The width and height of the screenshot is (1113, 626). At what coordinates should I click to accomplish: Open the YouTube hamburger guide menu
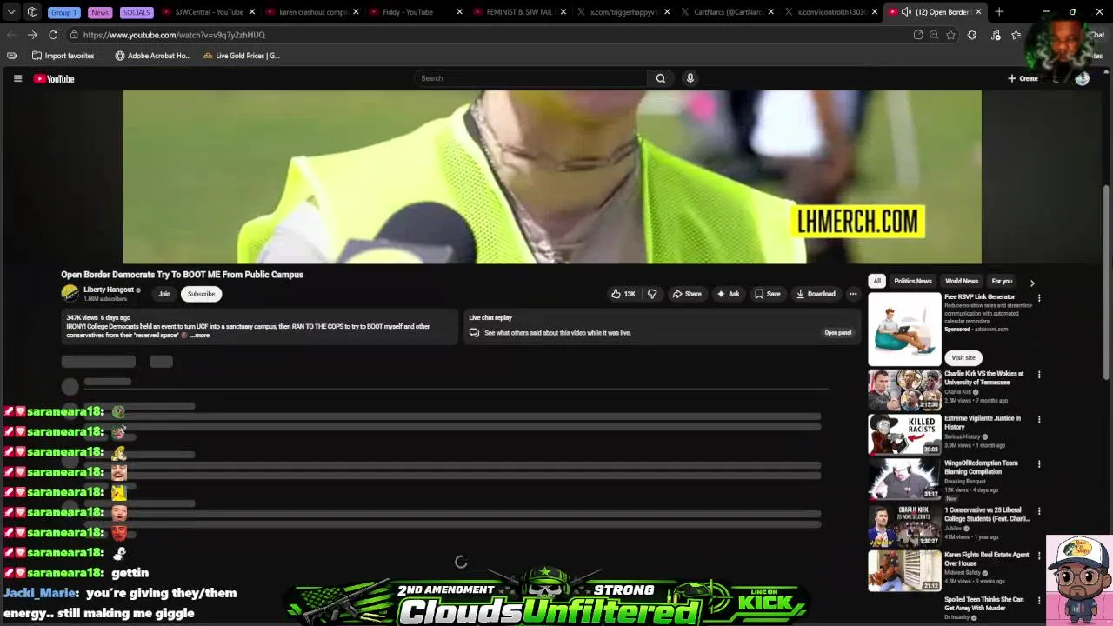tap(17, 78)
